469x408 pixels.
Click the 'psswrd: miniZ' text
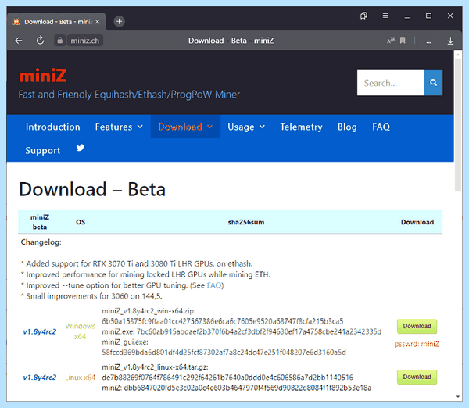coord(417,344)
